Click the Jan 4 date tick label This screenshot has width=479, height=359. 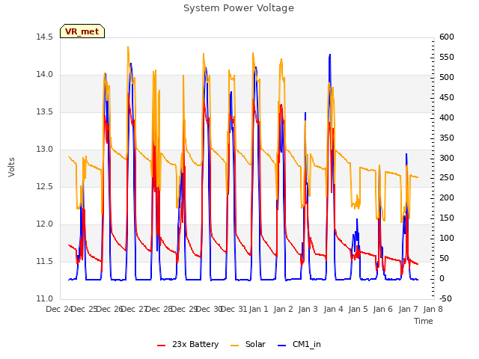(333, 309)
